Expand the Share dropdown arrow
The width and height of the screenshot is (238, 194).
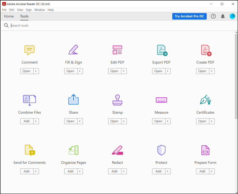click(x=80, y=121)
